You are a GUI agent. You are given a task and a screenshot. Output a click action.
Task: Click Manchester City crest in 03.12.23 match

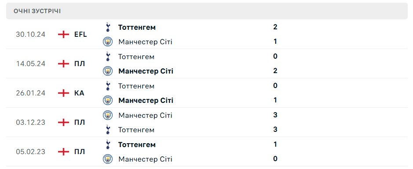[x=108, y=115]
